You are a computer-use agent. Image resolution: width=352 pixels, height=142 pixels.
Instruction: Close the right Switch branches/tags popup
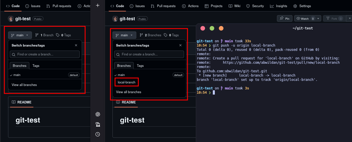point(180,45)
